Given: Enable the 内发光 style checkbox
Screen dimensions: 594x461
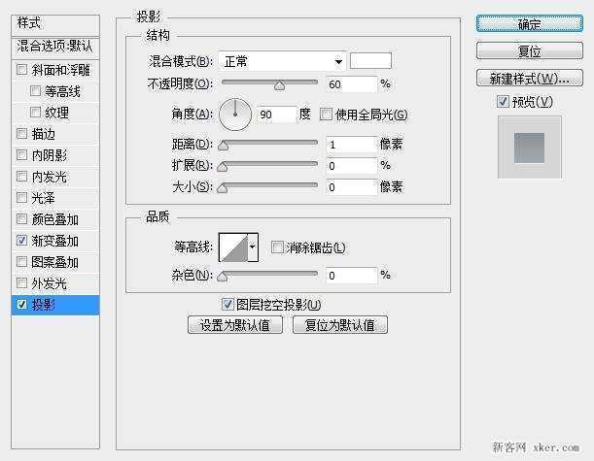Looking at the screenshot, I should (22, 177).
